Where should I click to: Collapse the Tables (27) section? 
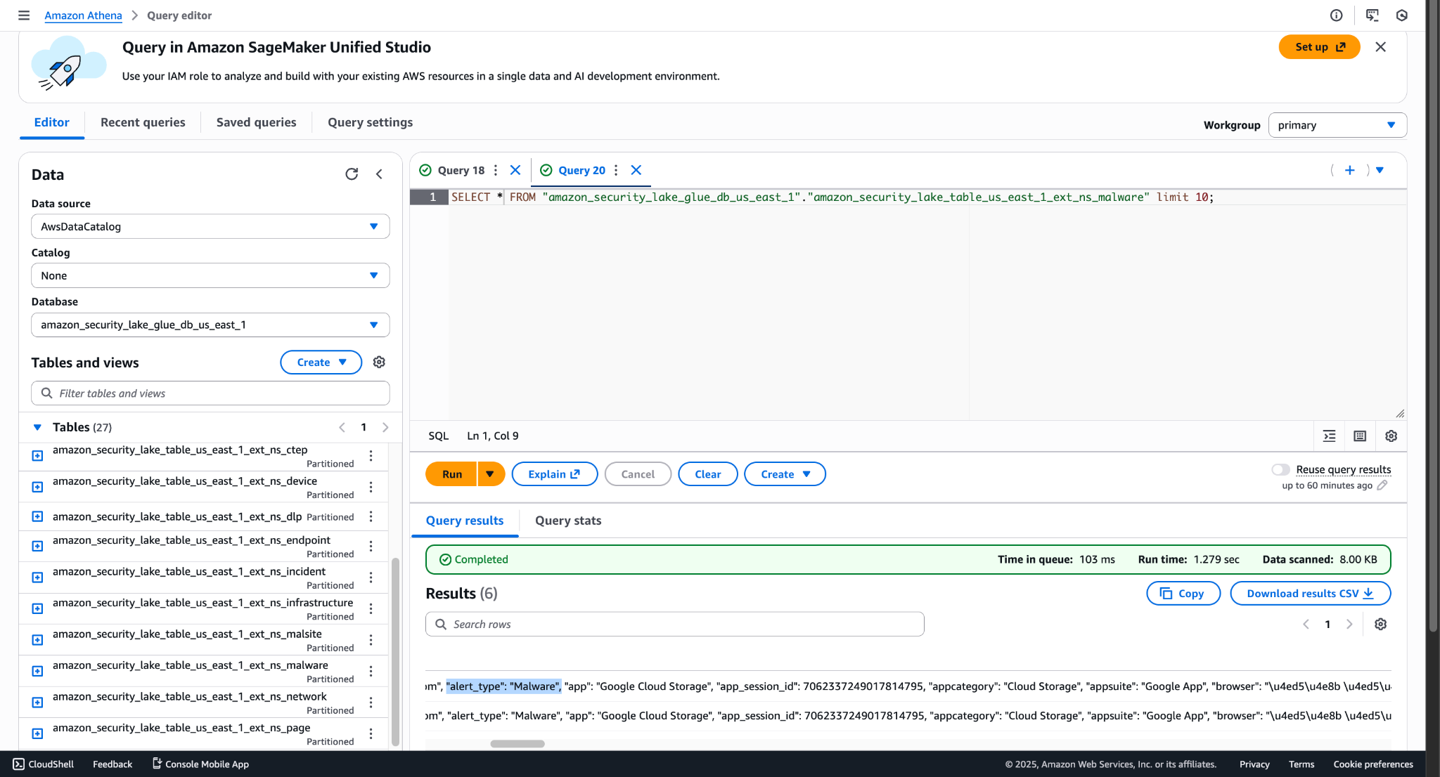click(x=37, y=427)
